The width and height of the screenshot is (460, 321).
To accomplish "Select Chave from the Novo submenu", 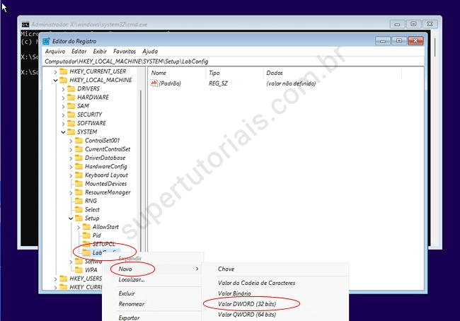I will pos(226,269).
